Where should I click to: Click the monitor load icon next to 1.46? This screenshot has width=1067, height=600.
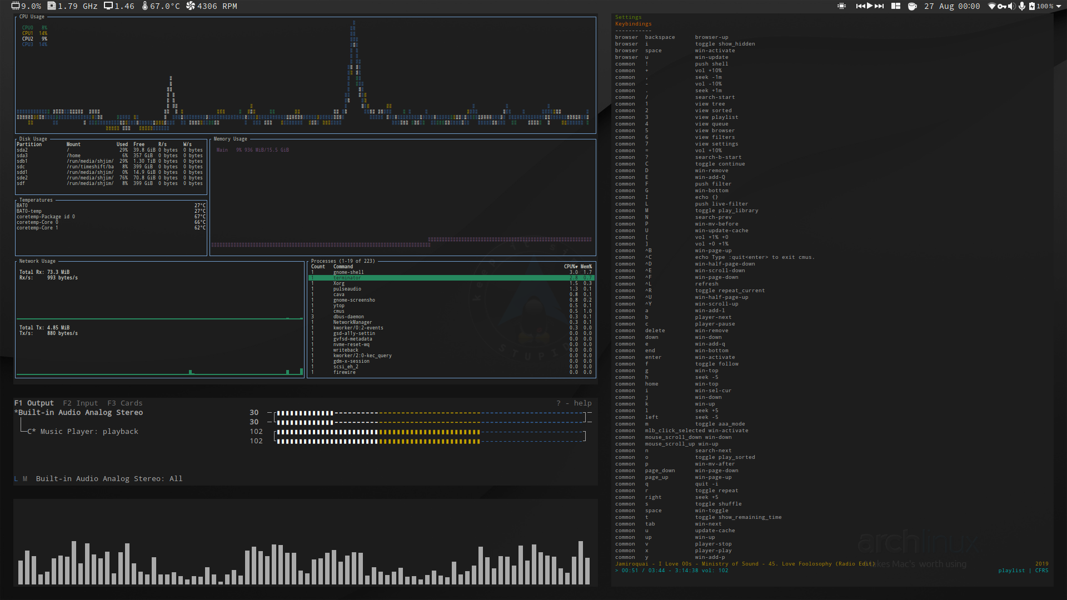coord(108,6)
